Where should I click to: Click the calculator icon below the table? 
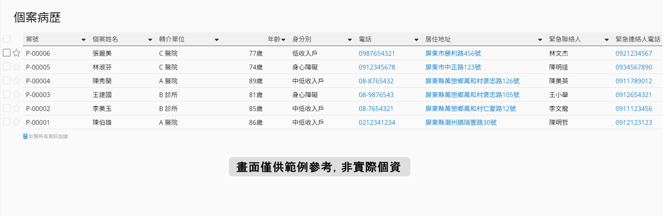click(x=25, y=136)
